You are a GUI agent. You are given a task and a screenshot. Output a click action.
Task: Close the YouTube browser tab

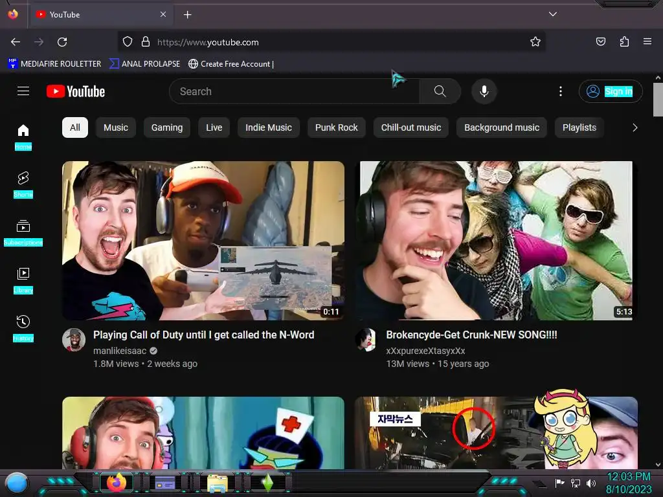click(x=163, y=14)
